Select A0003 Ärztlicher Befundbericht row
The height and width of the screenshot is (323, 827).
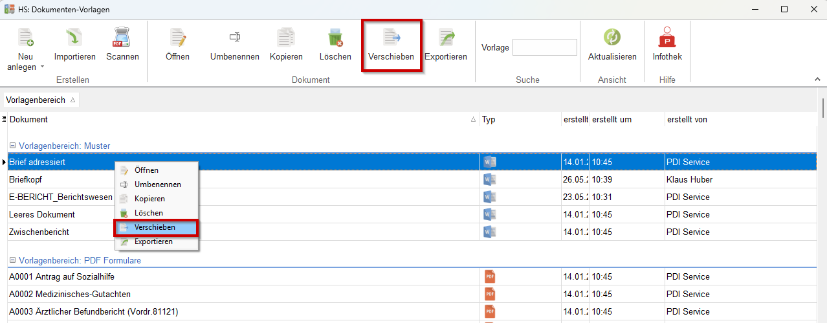coord(413,311)
